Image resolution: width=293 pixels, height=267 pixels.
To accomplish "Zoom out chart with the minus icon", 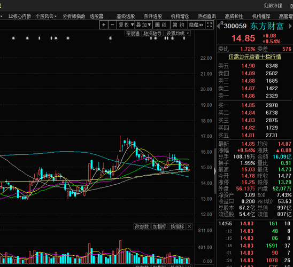I will coord(112,25).
